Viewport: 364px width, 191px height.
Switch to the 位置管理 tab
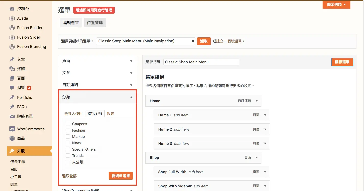point(95,23)
